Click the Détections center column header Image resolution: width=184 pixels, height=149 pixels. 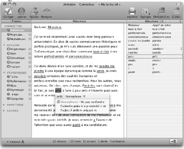click(79, 21)
